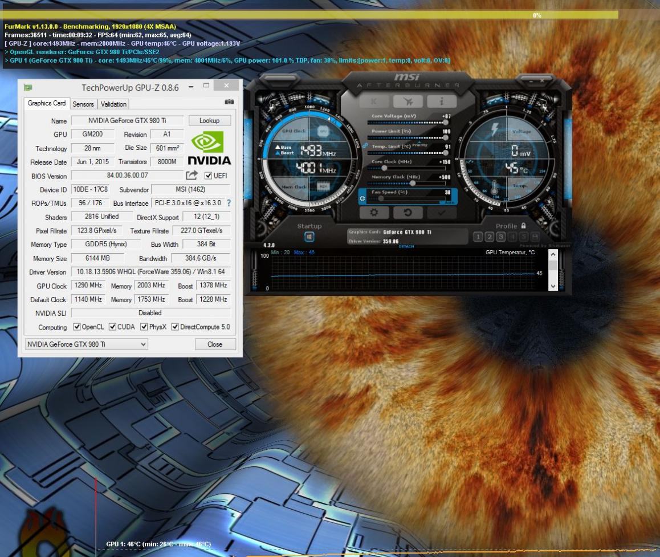Click GPU Clock 1290 MHz value
Screen dimensions: 660x557
point(88,285)
